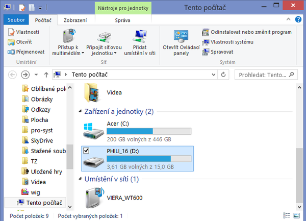Click main pane scroll up arrow

(x=299, y=88)
